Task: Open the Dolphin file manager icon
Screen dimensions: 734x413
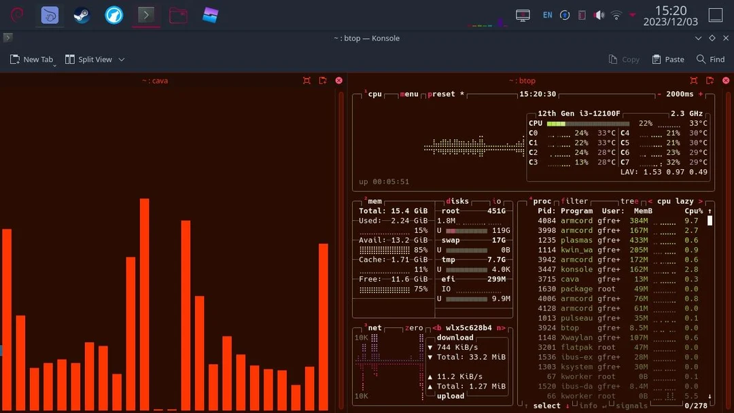Action: click(178, 15)
